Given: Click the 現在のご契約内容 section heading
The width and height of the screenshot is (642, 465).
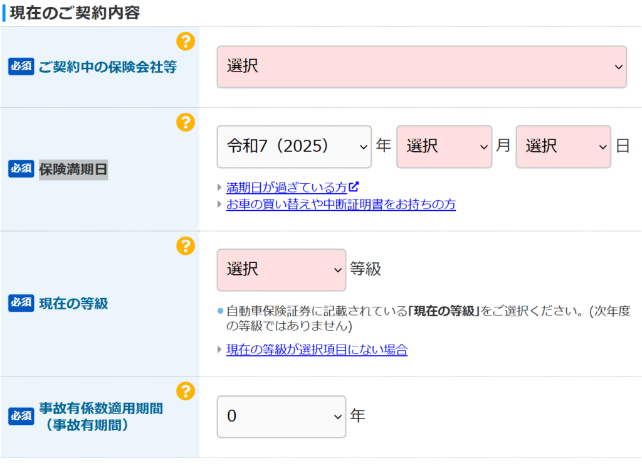Looking at the screenshot, I should pos(75,13).
